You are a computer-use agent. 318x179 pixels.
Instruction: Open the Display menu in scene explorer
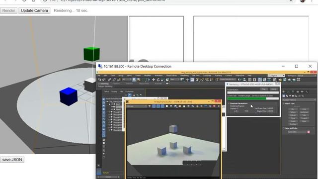coord(114,91)
